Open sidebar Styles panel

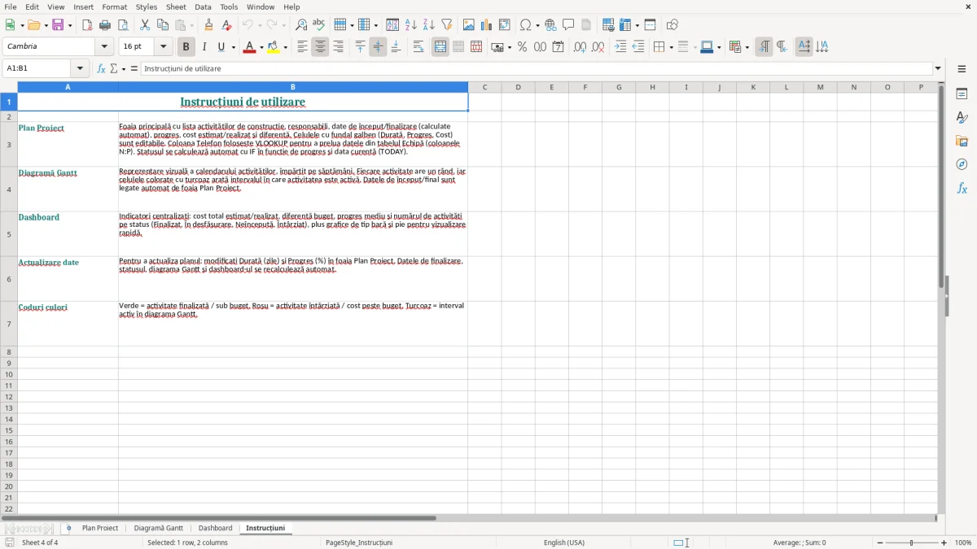pos(962,117)
